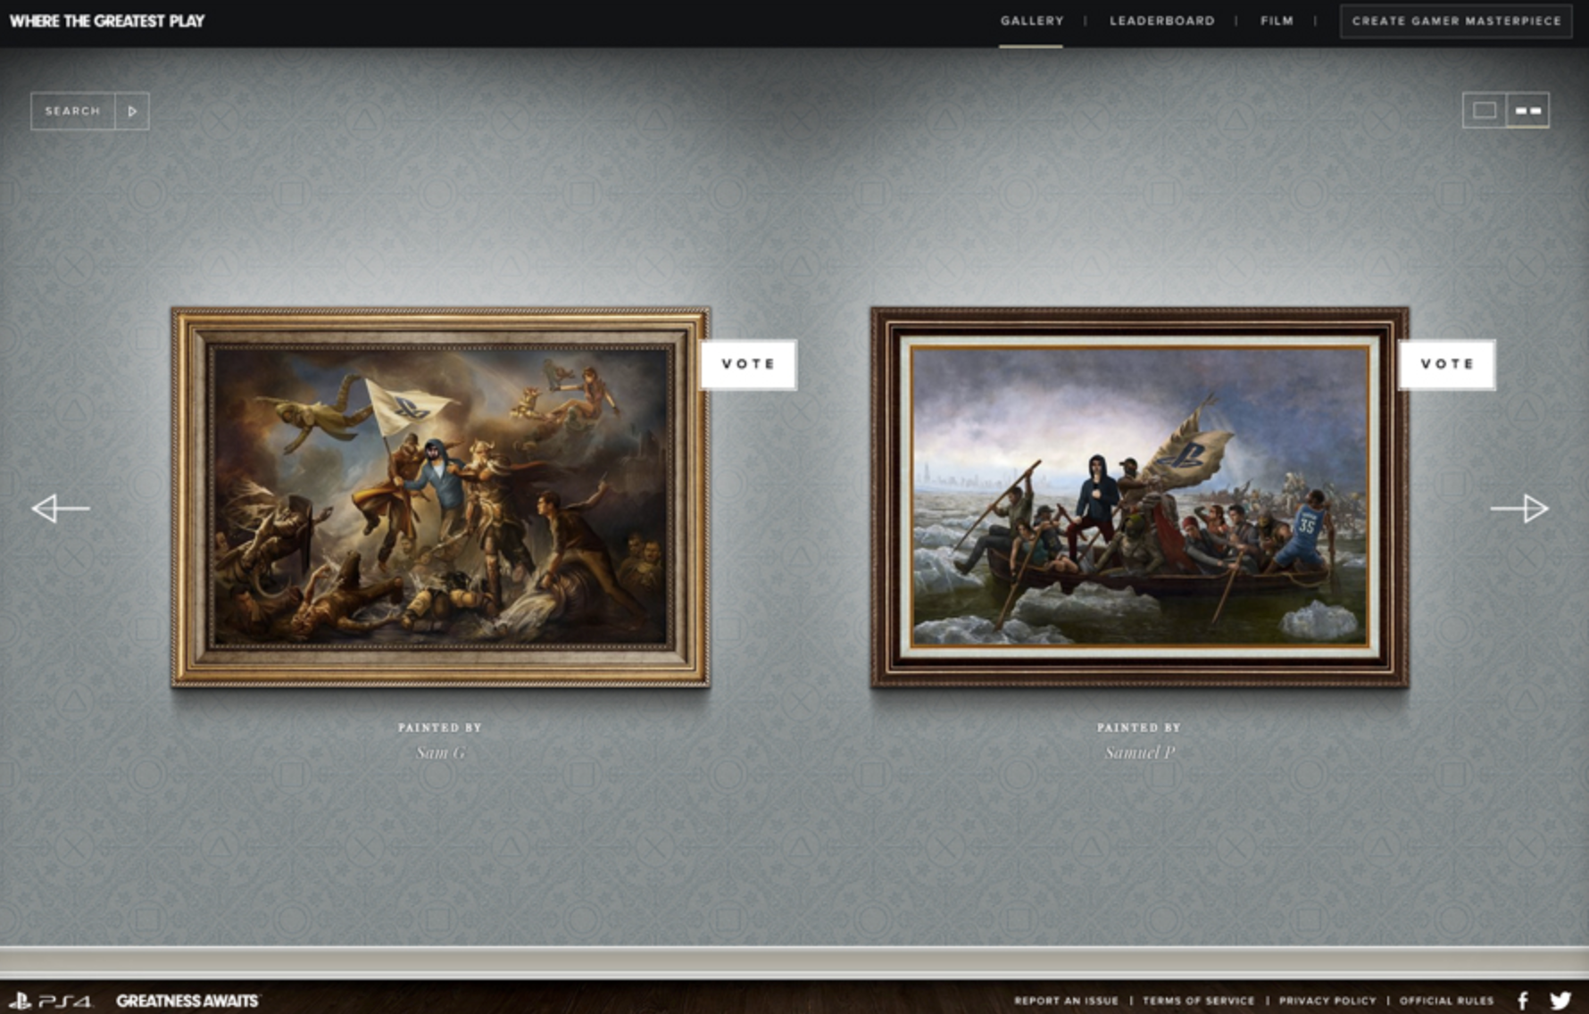
Task: Open the Film tab
Action: pos(1277,21)
